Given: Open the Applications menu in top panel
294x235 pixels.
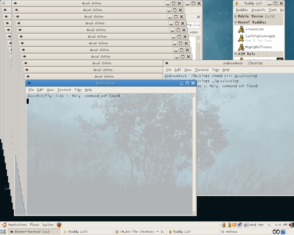Looking at the screenshot, I should pos(17,224).
